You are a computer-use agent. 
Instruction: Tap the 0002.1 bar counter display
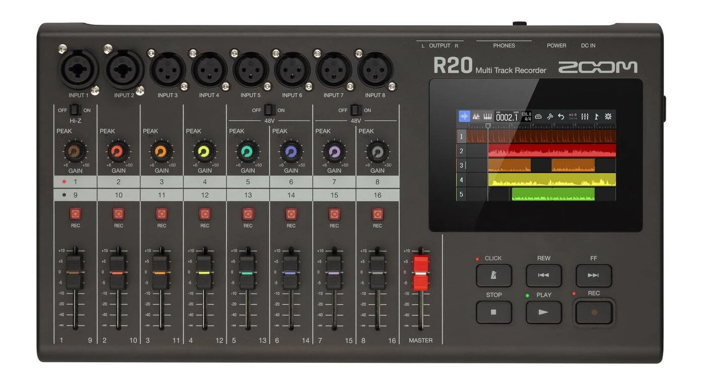pos(507,116)
